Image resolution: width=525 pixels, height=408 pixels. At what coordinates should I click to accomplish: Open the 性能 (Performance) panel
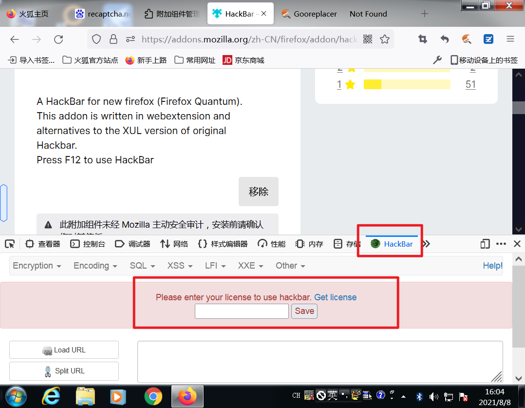(271, 244)
